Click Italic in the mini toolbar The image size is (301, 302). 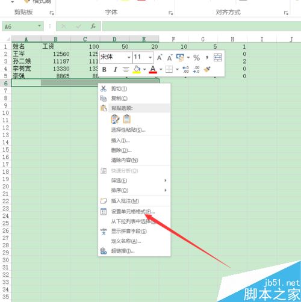point(115,70)
